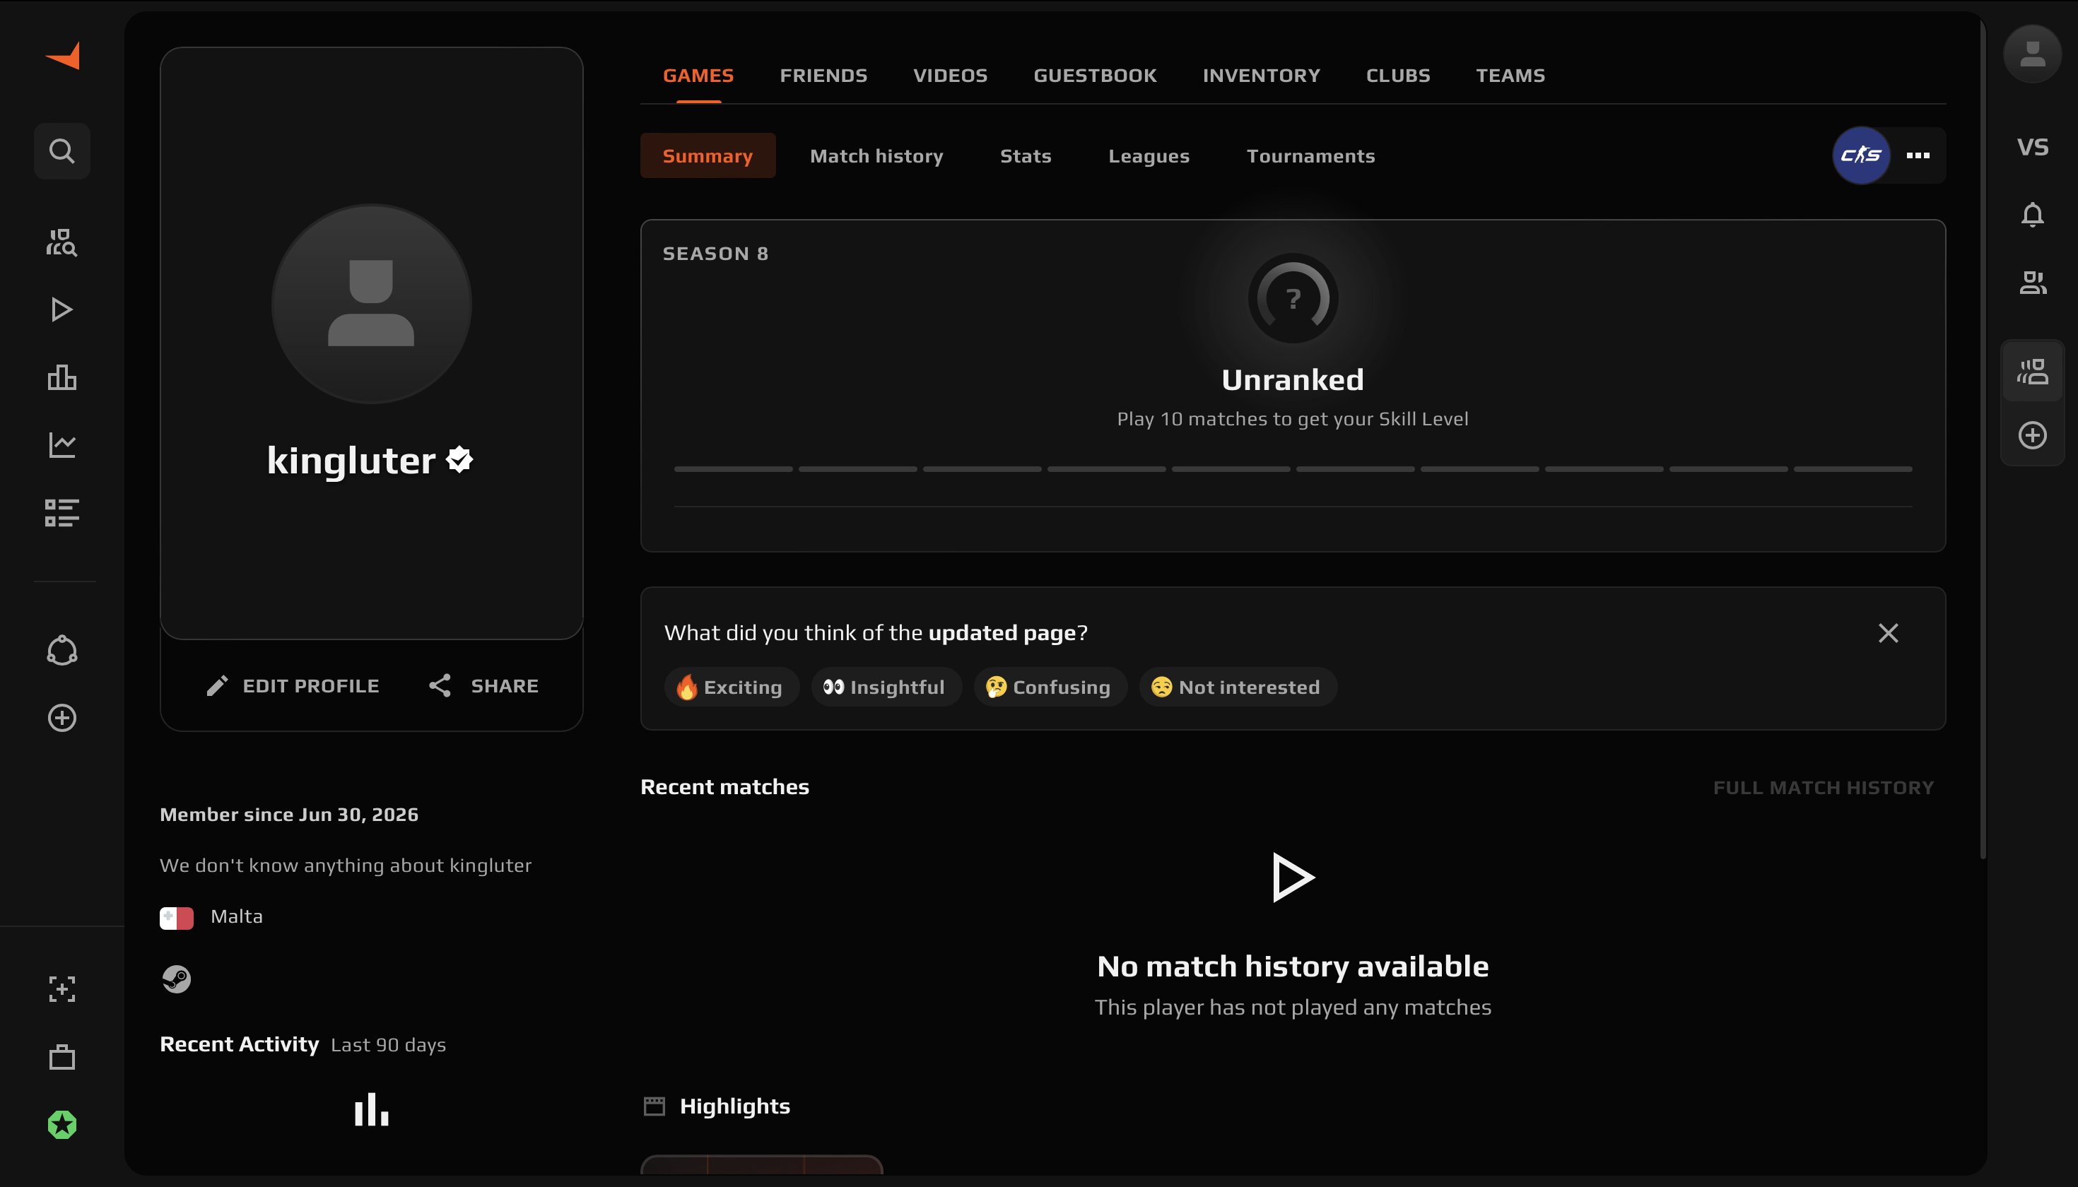2078x1187 pixels.
Task: Open the highlight thumbnail under Highlights
Action: click(x=762, y=1164)
